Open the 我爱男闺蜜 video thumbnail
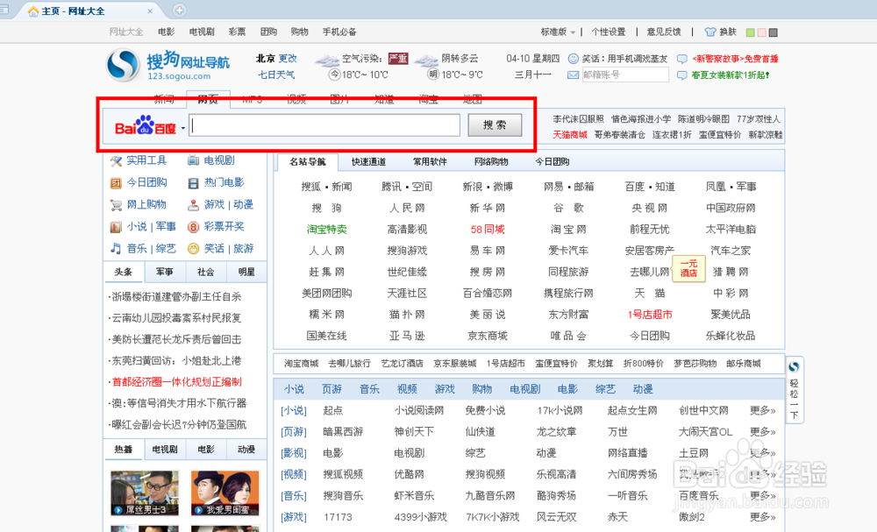This screenshot has height=532, width=877. point(225,493)
